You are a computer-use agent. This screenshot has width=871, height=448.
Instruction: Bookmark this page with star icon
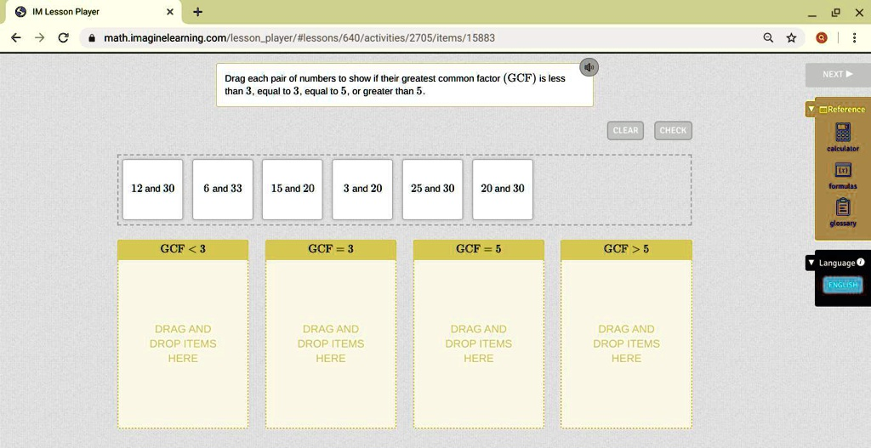click(x=791, y=38)
